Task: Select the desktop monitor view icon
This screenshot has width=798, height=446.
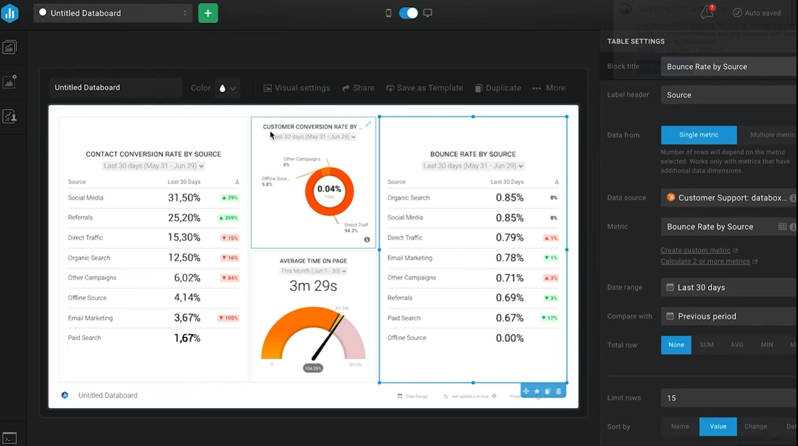Action: 428,13
